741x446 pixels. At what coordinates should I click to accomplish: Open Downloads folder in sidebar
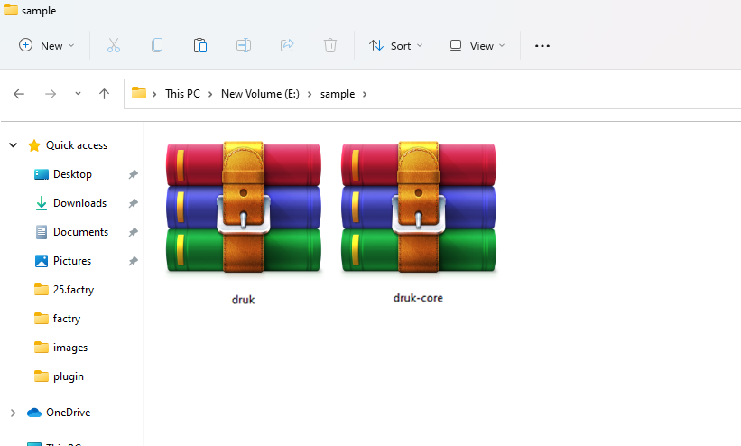(x=79, y=203)
